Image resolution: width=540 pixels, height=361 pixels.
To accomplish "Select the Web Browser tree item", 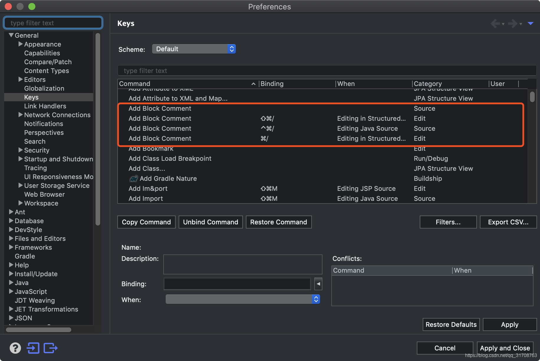I will [45, 194].
